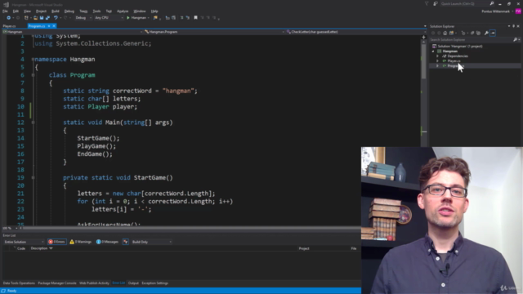The height and width of the screenshot is (294, 523).
Task: Click the Save All toolbar icon
Action: 47,18
